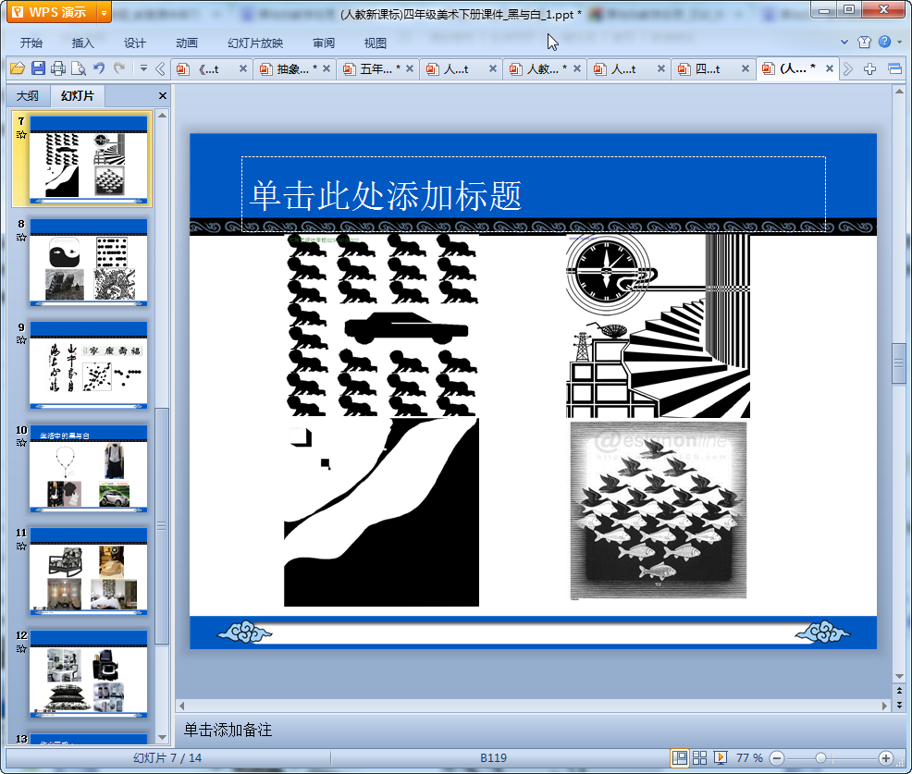This screenshot has height=774, width=912.
Task: Select the Escher birds and fish image
Action: click(x=658, y=510)
